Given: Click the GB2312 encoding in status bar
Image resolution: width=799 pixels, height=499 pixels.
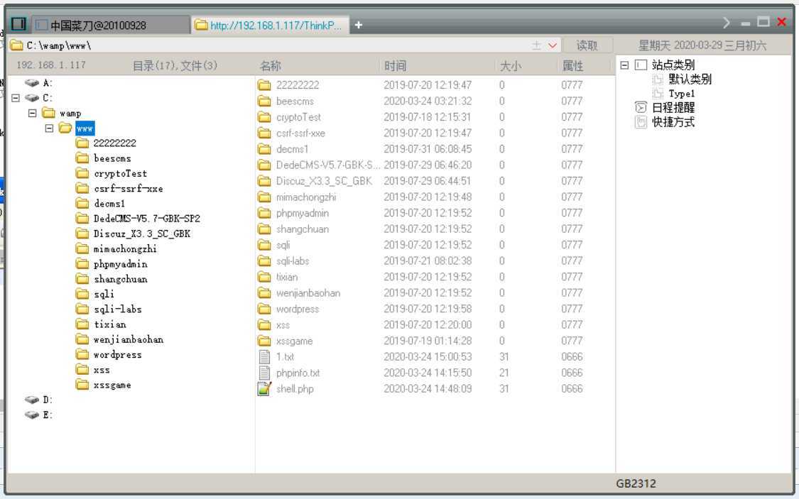Looking at the screenshot, I should click(636, 483).
